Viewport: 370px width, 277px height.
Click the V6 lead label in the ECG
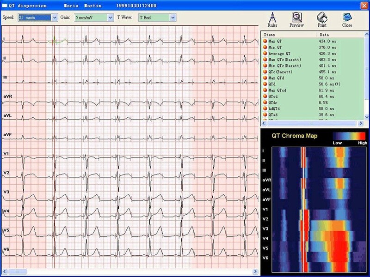pyautogui.click(x=6, y=249)
